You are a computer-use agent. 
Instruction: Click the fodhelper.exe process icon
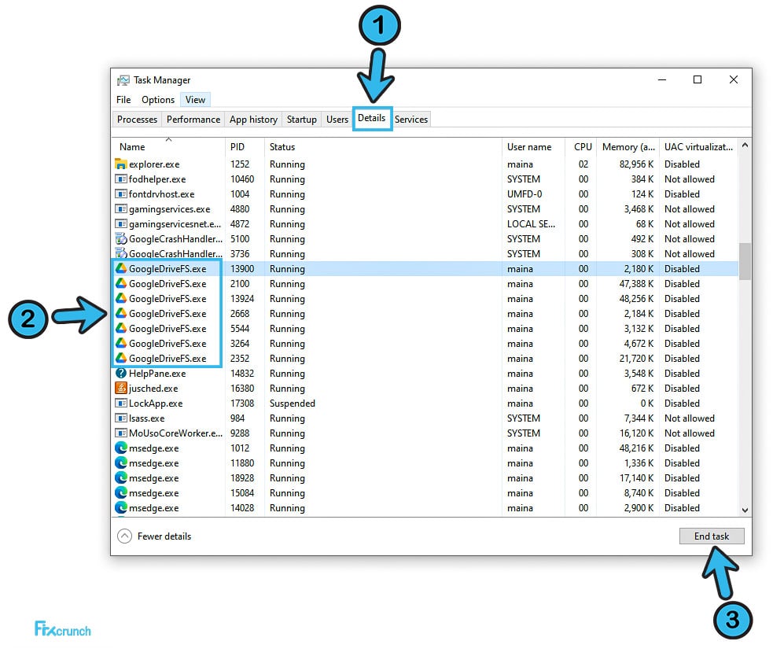[x=121, y=179]
